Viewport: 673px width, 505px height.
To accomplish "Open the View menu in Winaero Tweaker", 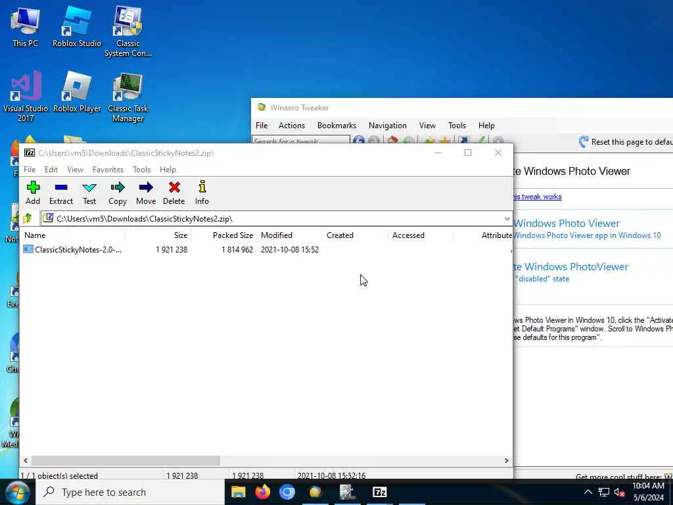I will point(427,126).
